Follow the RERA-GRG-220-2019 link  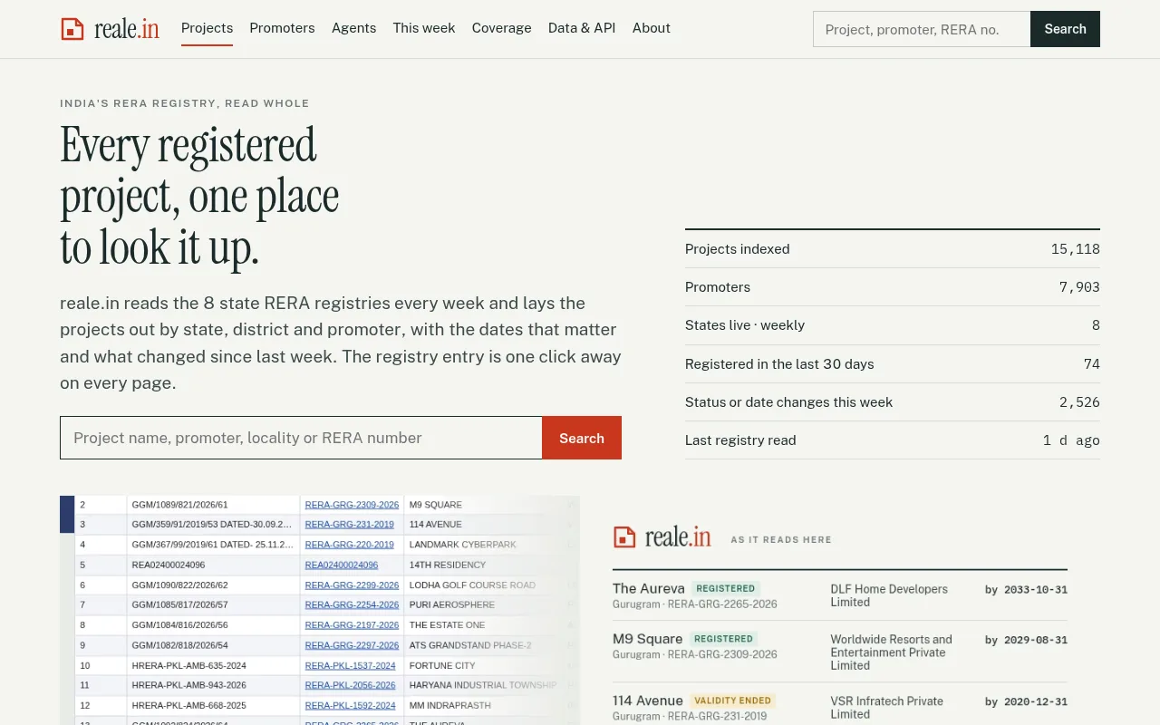point(349,545)
